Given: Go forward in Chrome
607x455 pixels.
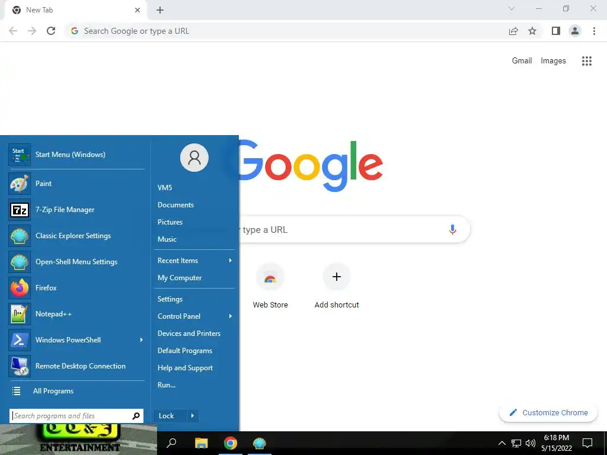Looking at the screenshot, I should click(32, 31).
